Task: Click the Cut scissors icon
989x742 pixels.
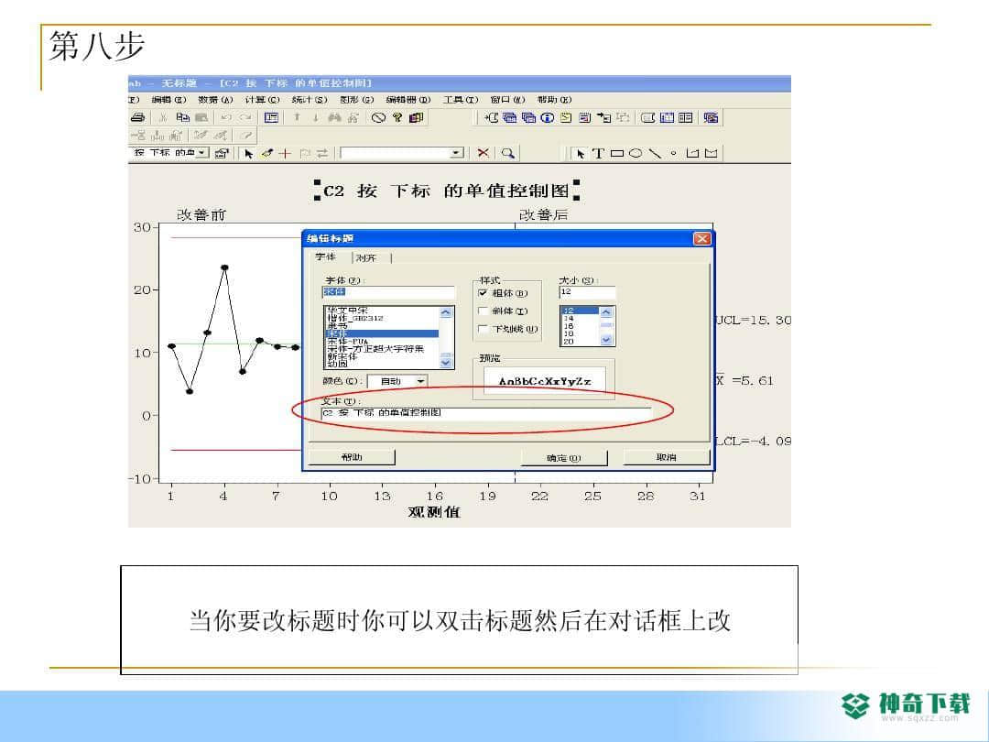Action: (163, 117)
